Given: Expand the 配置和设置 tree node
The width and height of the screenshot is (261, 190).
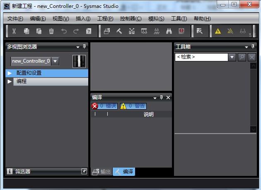Looking at the screenshot, I should click(x=10, y=73).
